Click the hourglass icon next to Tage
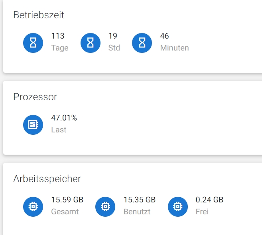 pos(33,43)
